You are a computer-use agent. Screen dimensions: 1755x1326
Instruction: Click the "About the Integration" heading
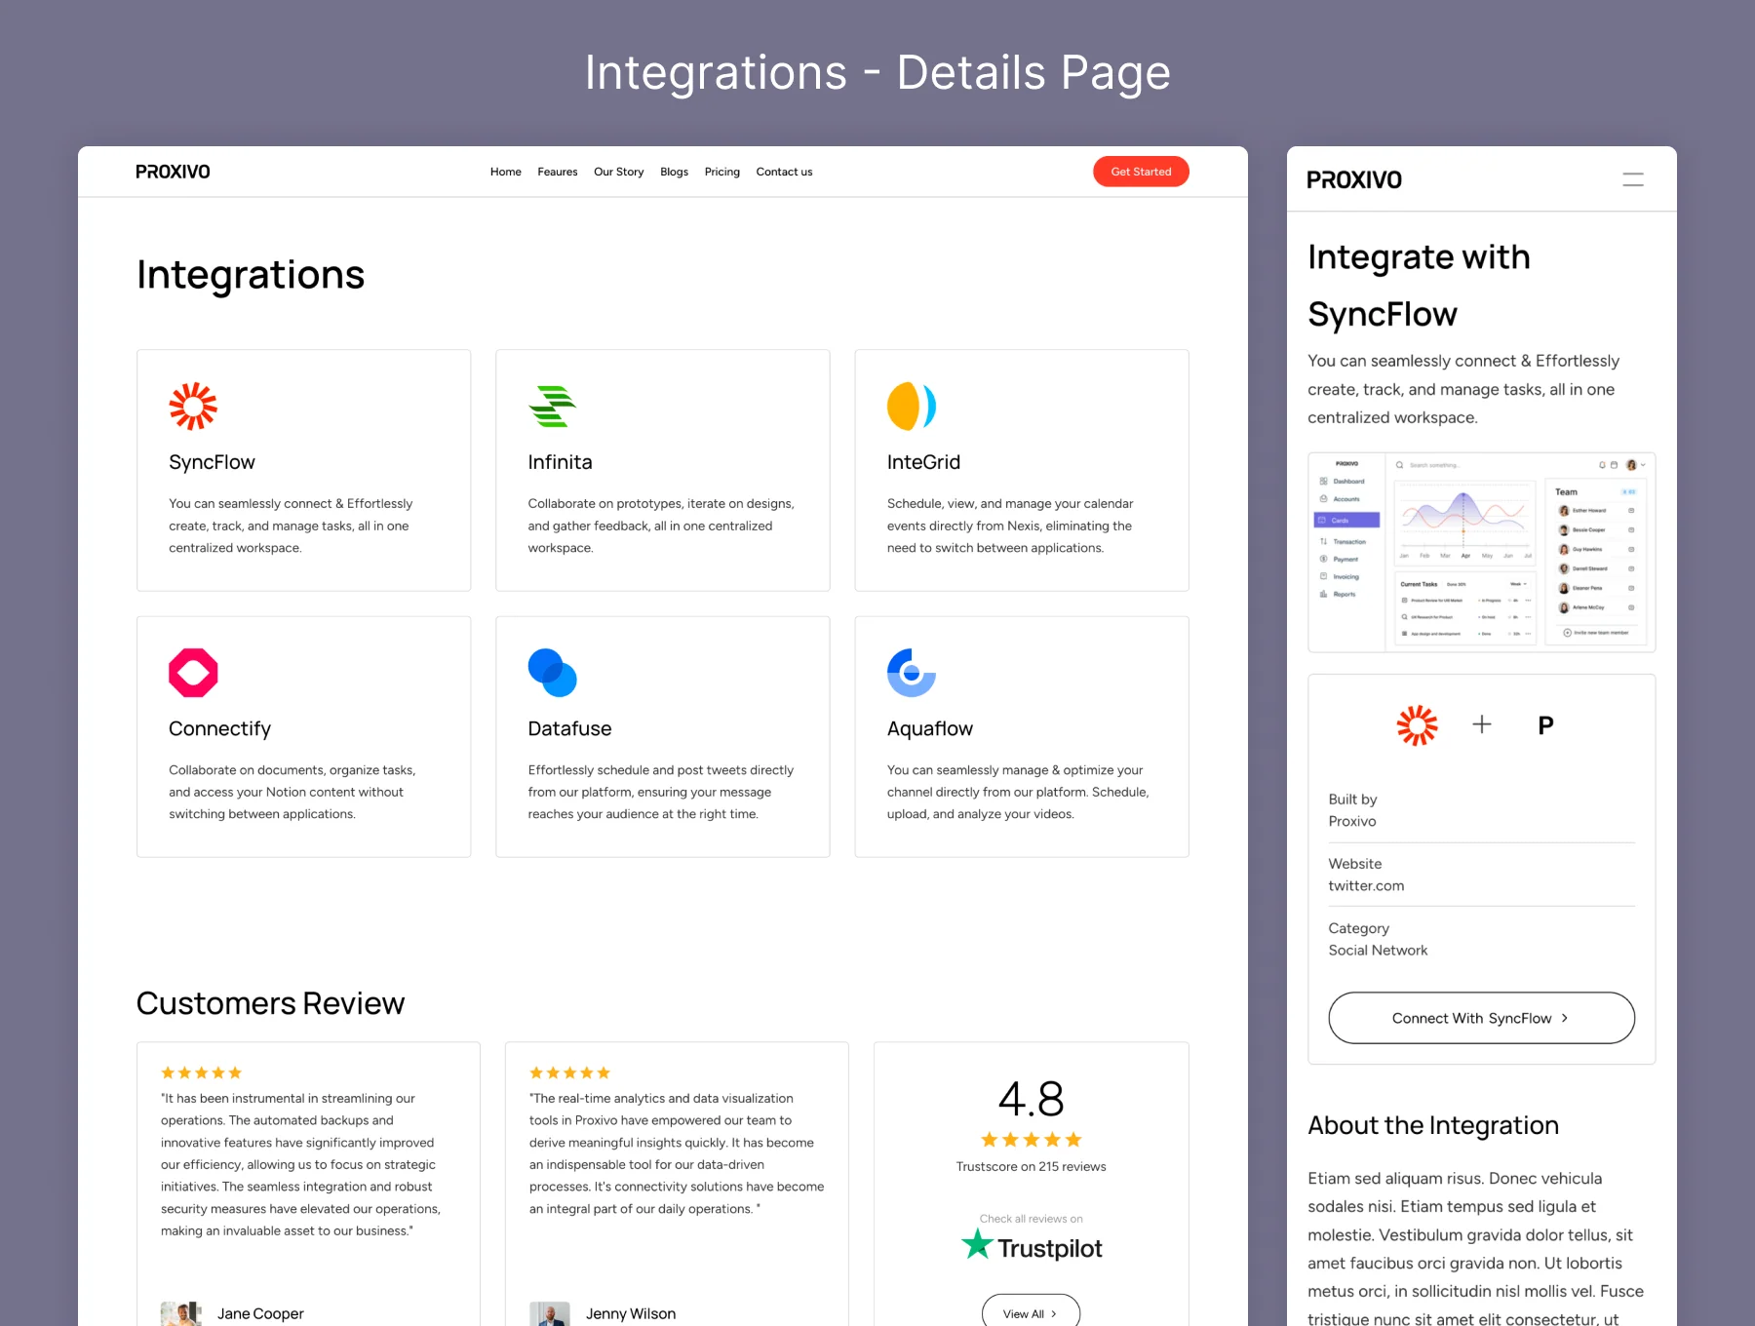point(1433,1125)
